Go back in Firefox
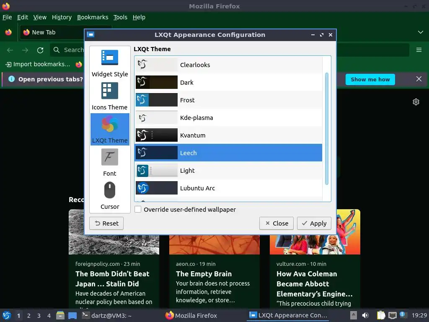This screenshot has height=322, width=429. 10,50
